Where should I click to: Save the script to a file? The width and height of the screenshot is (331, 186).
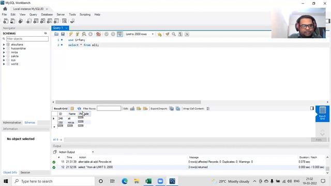(63, 34)
